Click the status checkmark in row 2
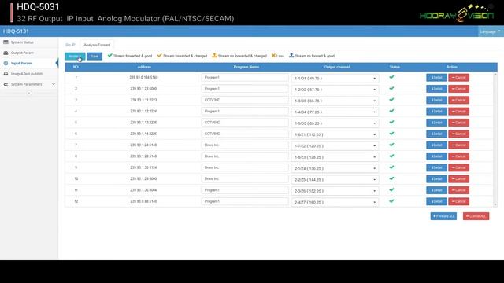 391,89
